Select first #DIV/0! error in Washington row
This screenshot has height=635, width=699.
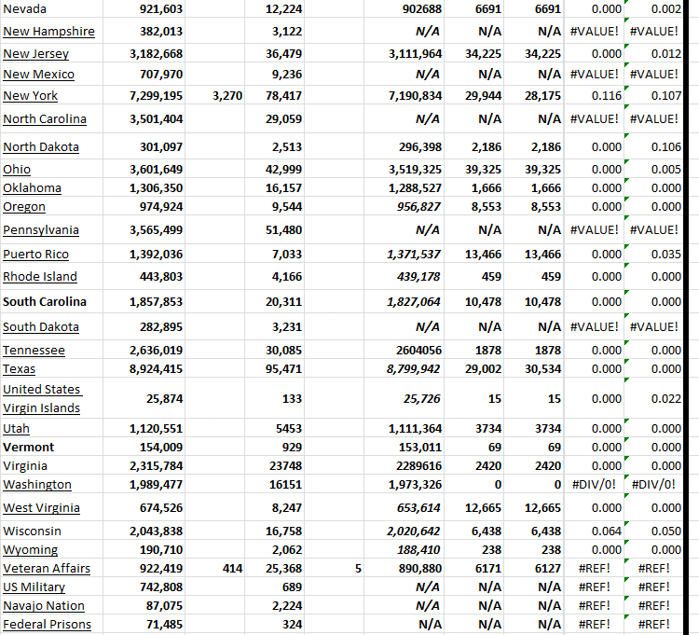click(594, 484)
